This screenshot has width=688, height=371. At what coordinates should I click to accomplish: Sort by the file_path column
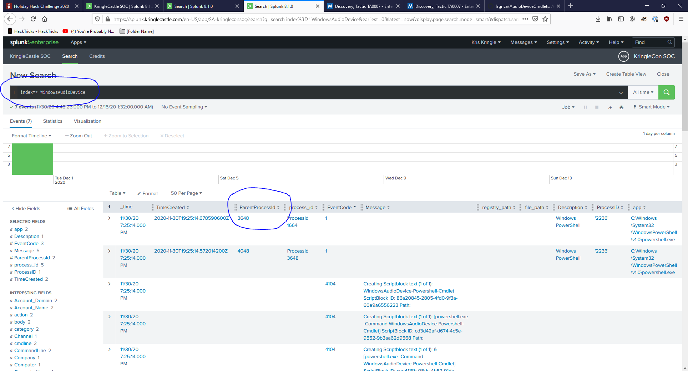[536, 208]
